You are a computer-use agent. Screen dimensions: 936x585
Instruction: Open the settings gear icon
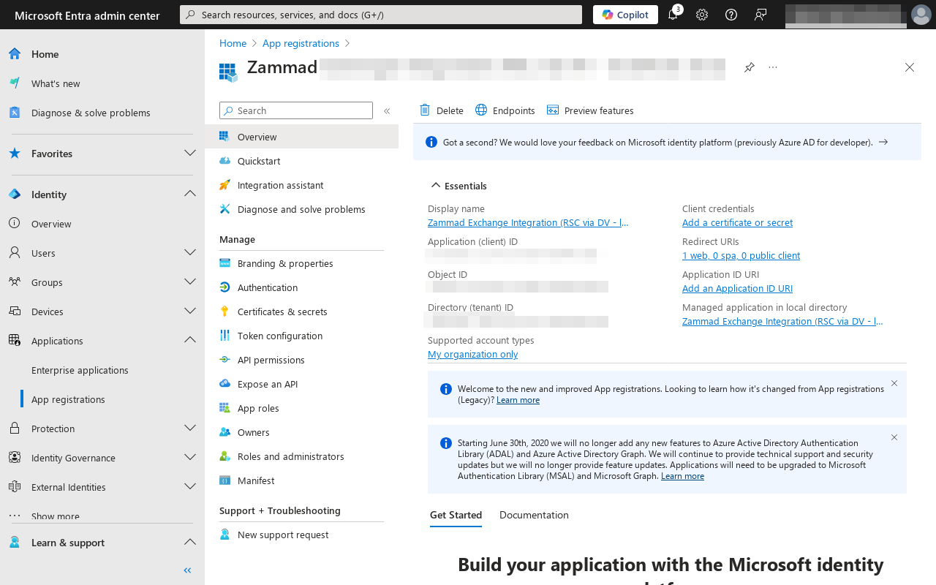tap(702, 15)
